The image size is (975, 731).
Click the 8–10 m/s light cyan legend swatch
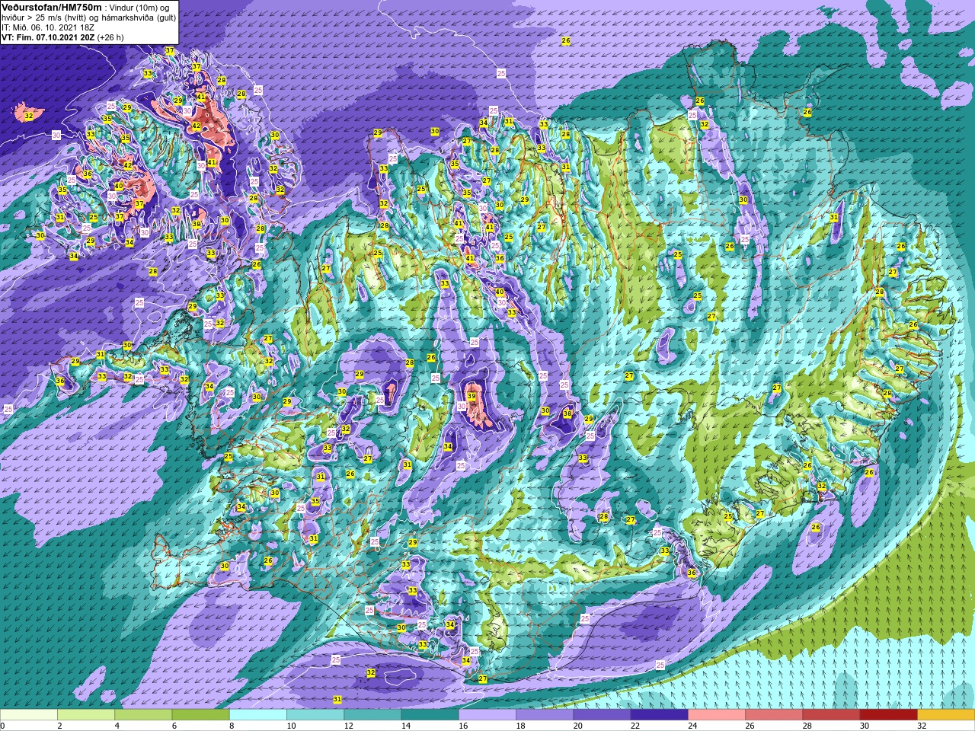coord(258,715)
